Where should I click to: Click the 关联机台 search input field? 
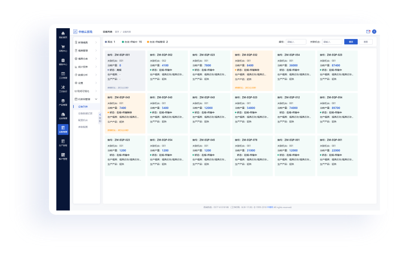click(x=332, y=42)
